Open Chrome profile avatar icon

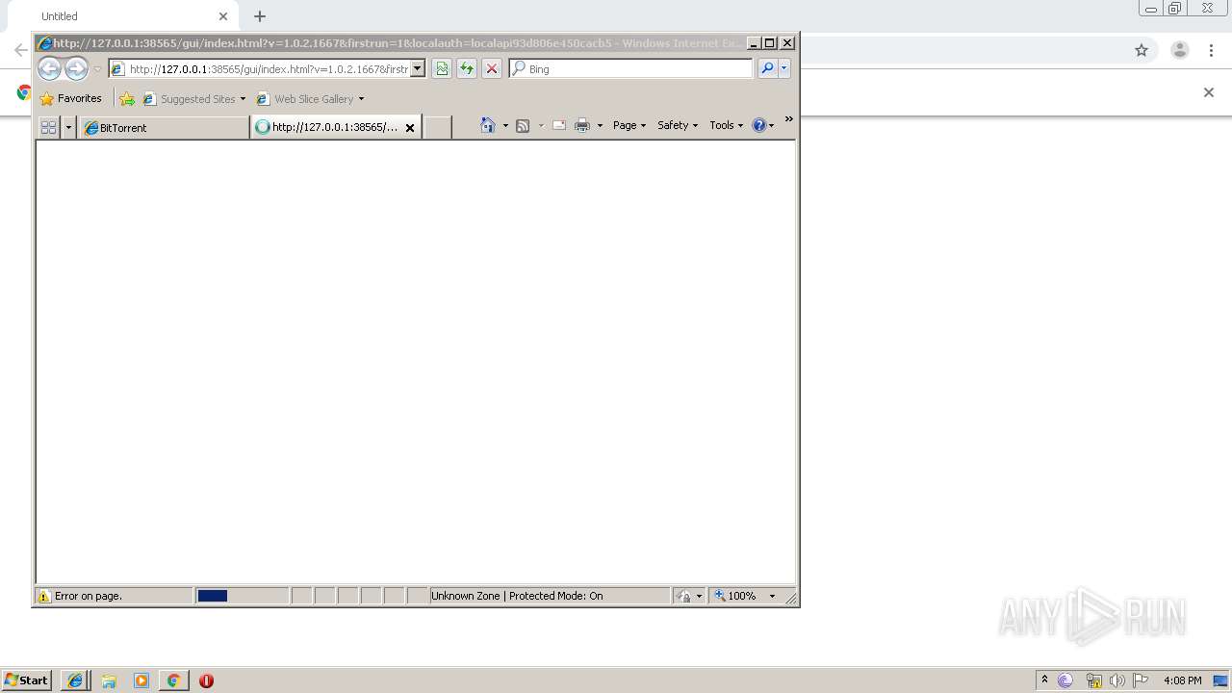point(1180,50)
